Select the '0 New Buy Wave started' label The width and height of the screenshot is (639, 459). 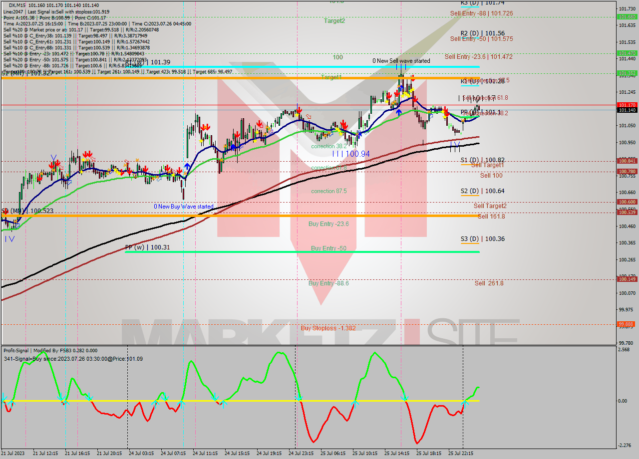coord(183,207)
